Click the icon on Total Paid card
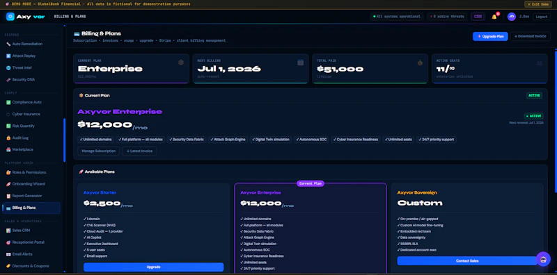This screenshot has width=557, height=275. (x=421, y=62)
